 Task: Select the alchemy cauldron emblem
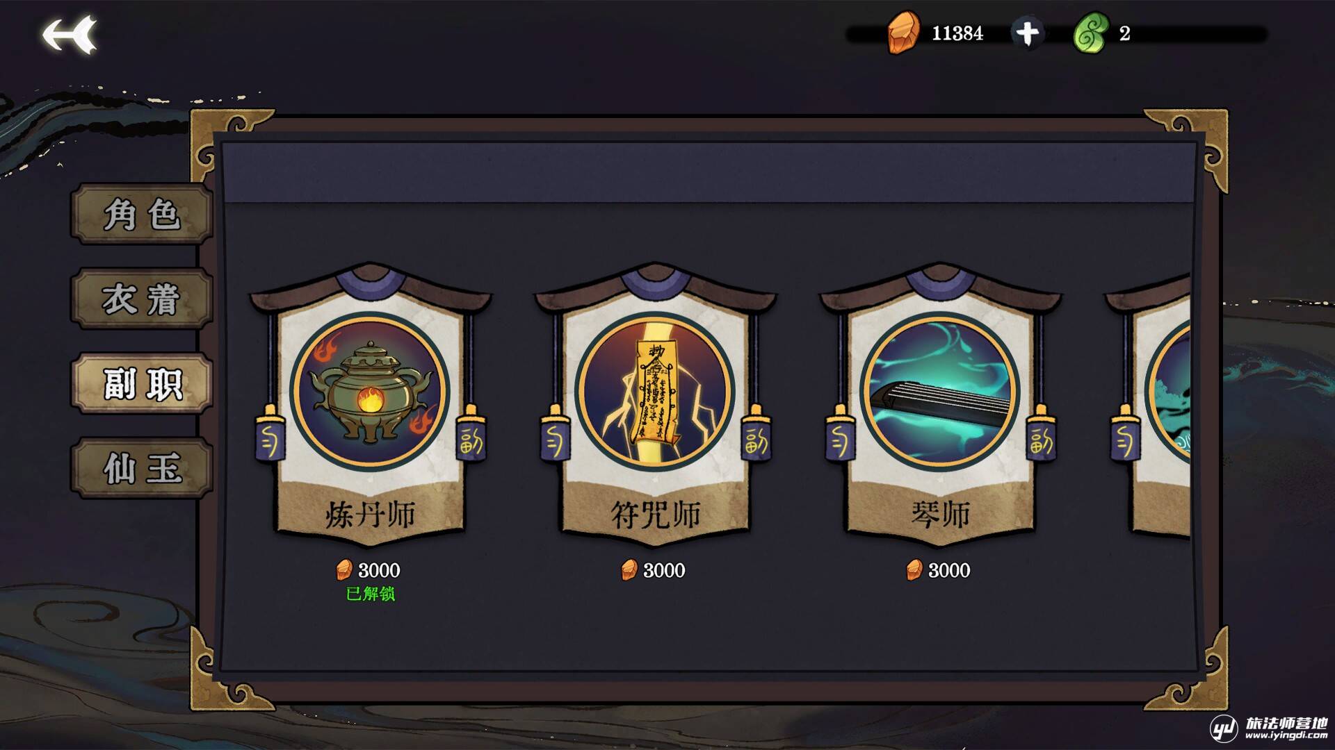coord(370,391)
